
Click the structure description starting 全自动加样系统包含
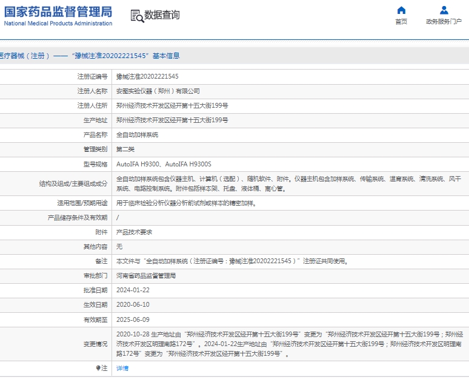pos(288,184)
